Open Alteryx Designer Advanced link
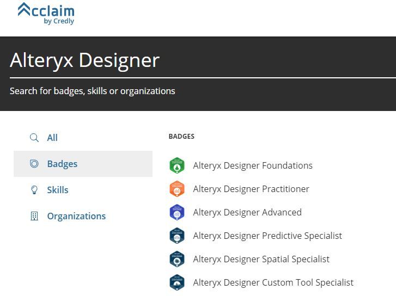The image size is (396, 296). tap(247, 212)
